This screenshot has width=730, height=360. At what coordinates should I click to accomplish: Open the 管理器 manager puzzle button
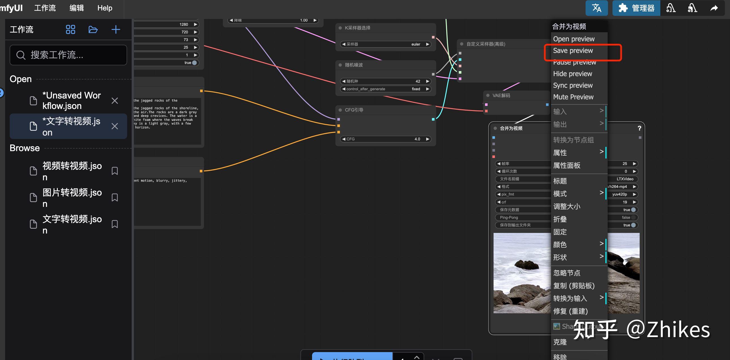point(636,8)
